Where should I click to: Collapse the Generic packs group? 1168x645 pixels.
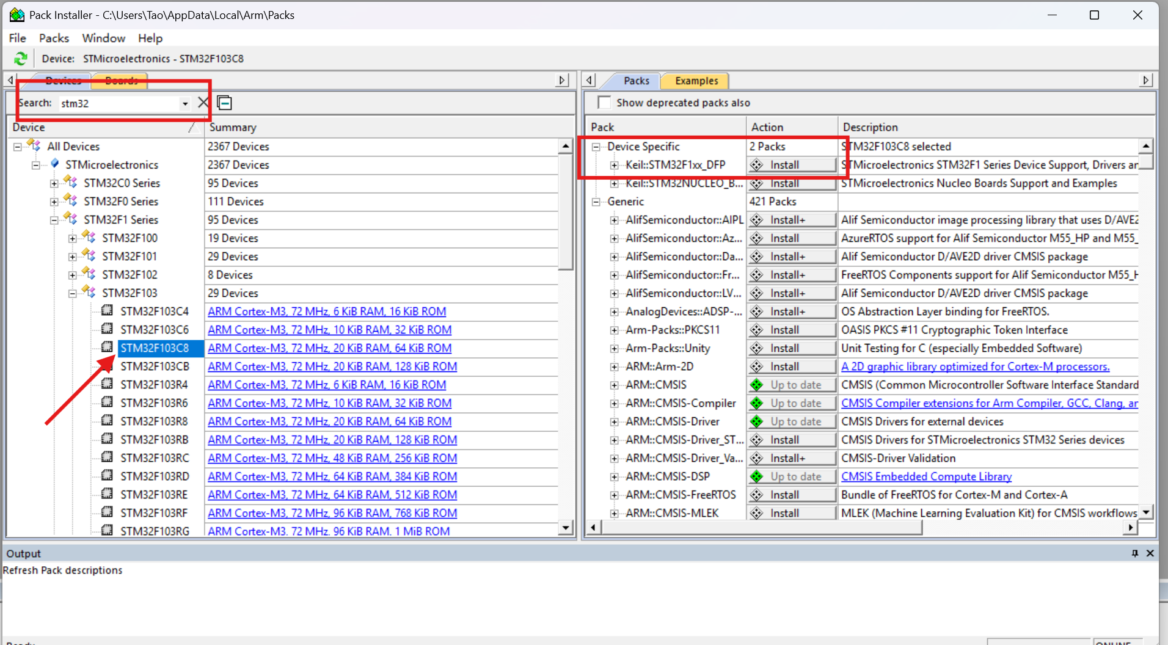(596, 202)
